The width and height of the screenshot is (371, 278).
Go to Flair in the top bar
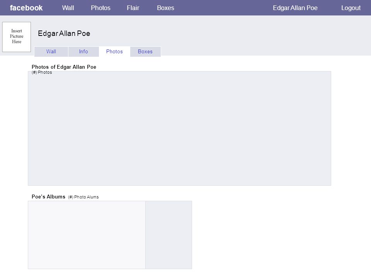[133, 8]
